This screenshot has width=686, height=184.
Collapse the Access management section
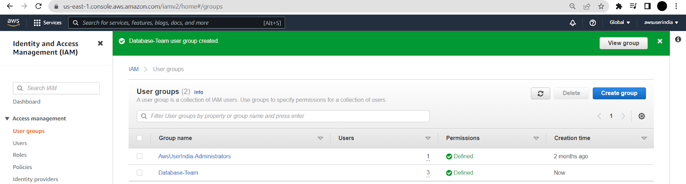pos(36,118)
